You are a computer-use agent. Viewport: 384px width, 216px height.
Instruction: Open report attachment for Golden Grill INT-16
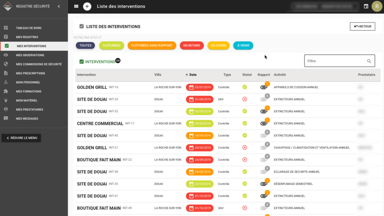(x=264, y=86)
